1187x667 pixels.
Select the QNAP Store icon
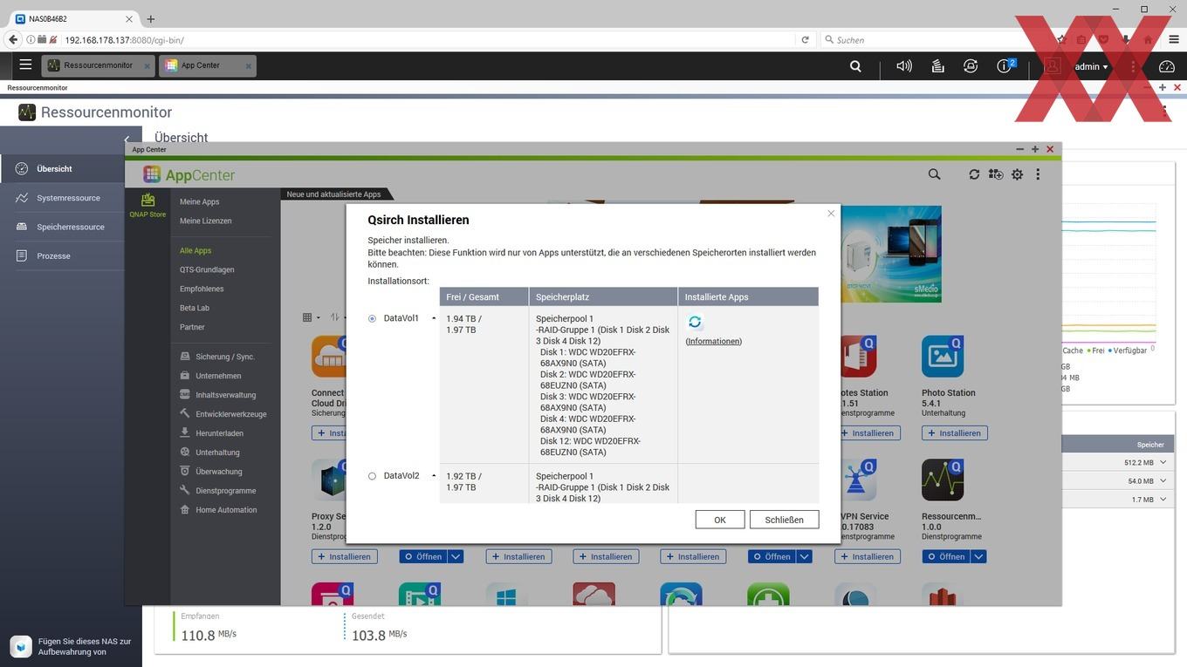click(148, 205)
